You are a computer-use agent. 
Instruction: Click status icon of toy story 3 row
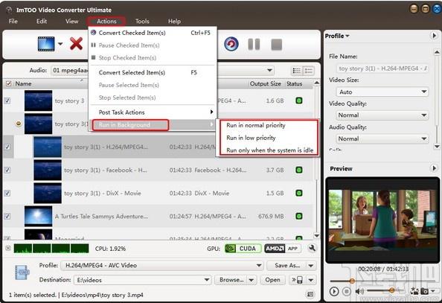[299, 101]
